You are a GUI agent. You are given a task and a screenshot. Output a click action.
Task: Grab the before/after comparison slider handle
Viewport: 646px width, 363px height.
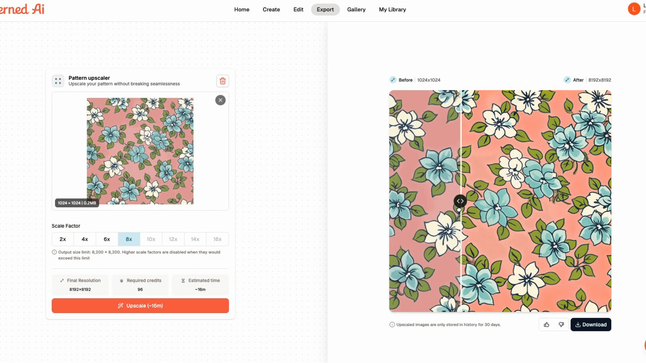click(x=460, y=201)
